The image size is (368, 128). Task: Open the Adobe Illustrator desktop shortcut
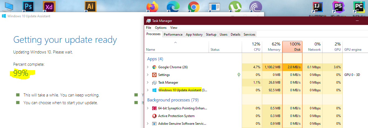(91, 7)
